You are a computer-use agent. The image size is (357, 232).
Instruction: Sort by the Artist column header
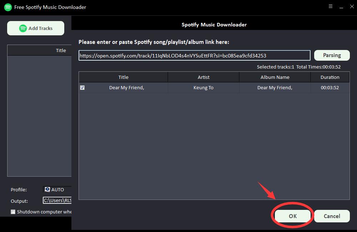(203, 77)
